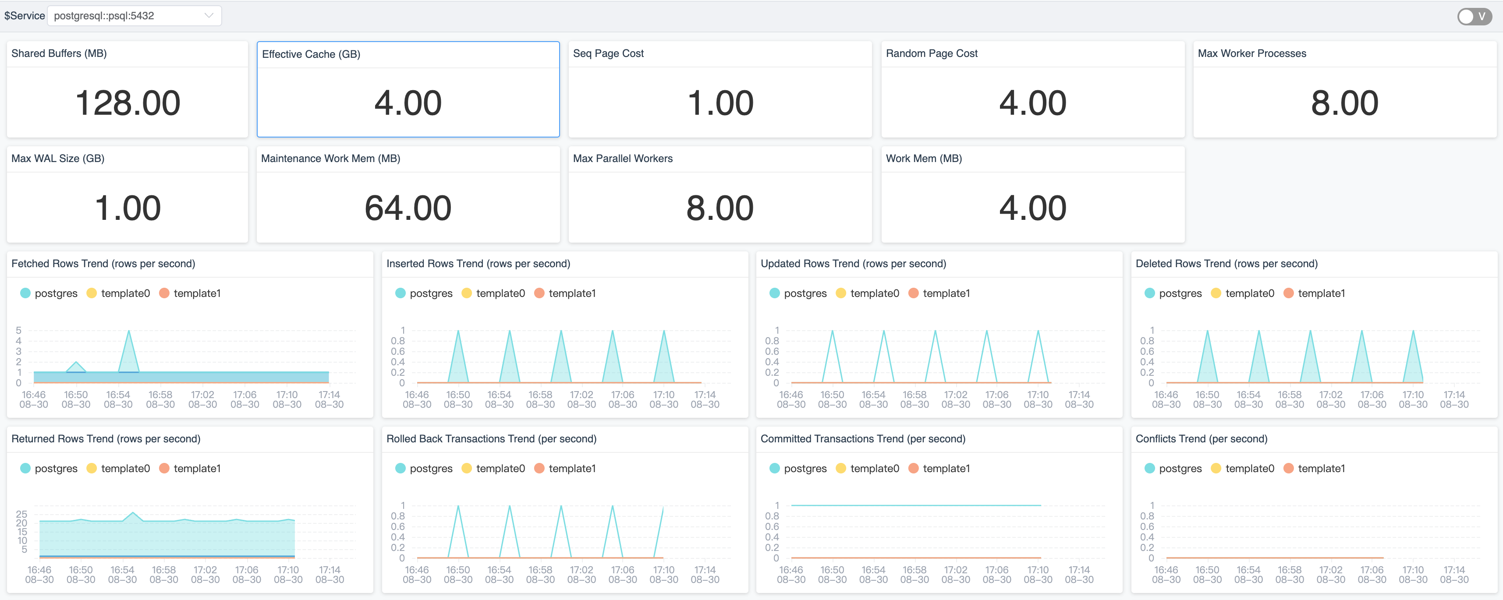Toggle template1 legend in Updated Rows Trend
The image size is (1503, 600).
[x=913, y=293]
